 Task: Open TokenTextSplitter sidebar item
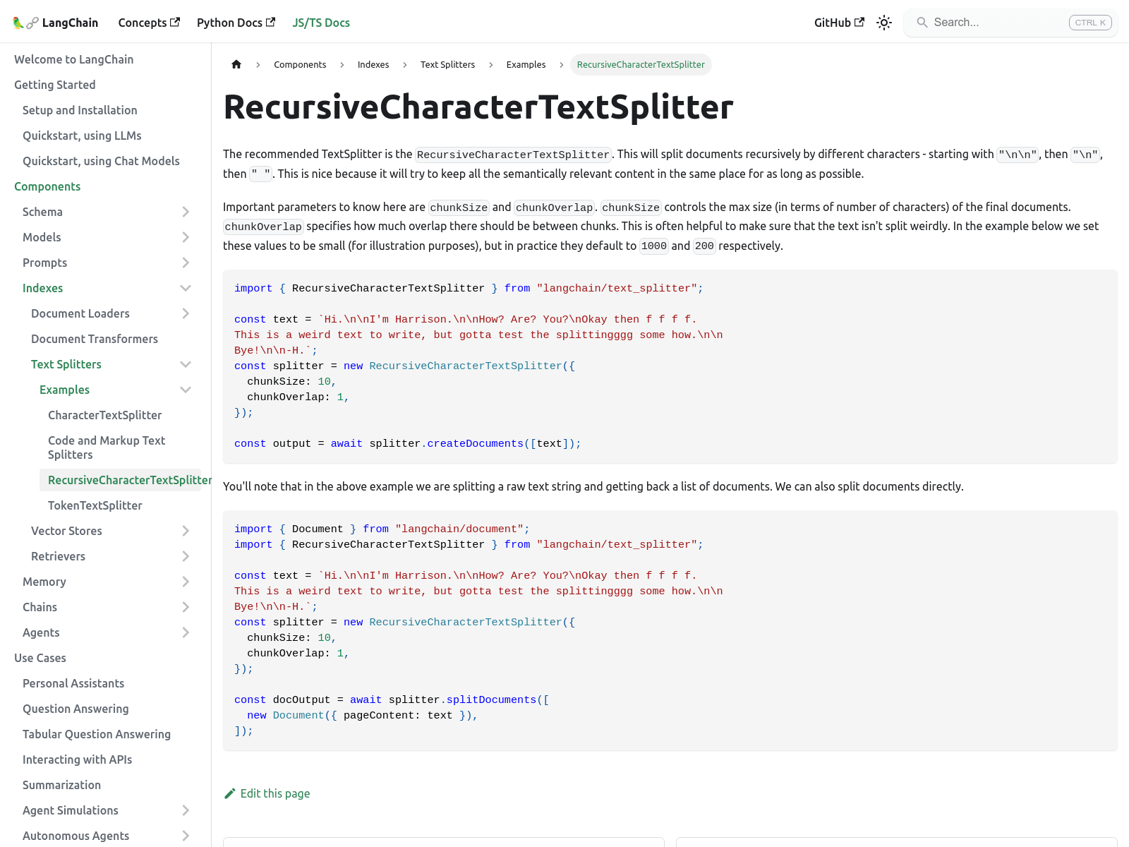(x=95, y=505)
